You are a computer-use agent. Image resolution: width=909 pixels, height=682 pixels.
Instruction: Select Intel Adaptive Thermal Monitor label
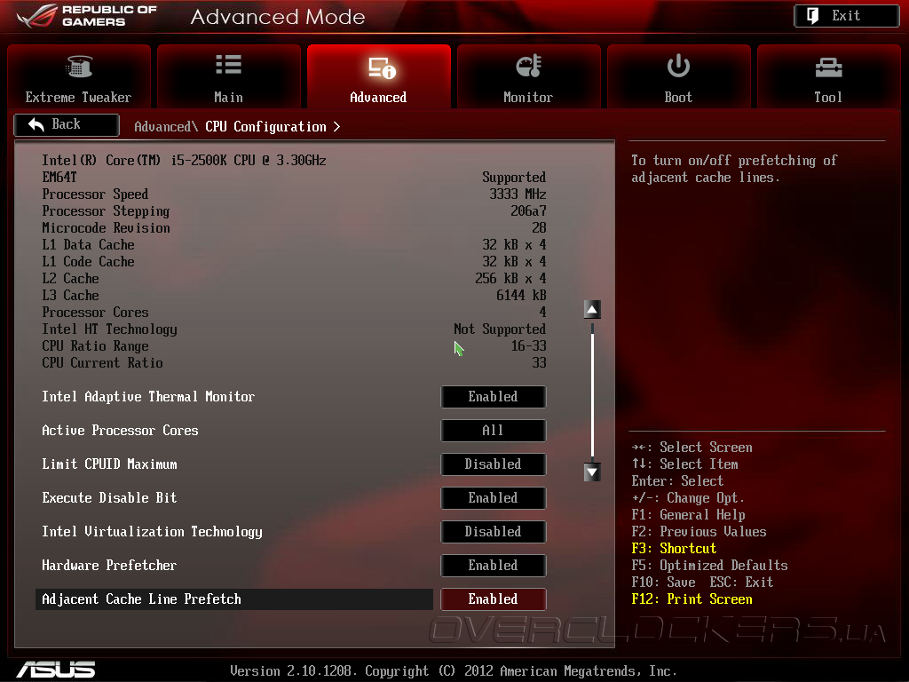pos(148,397)
